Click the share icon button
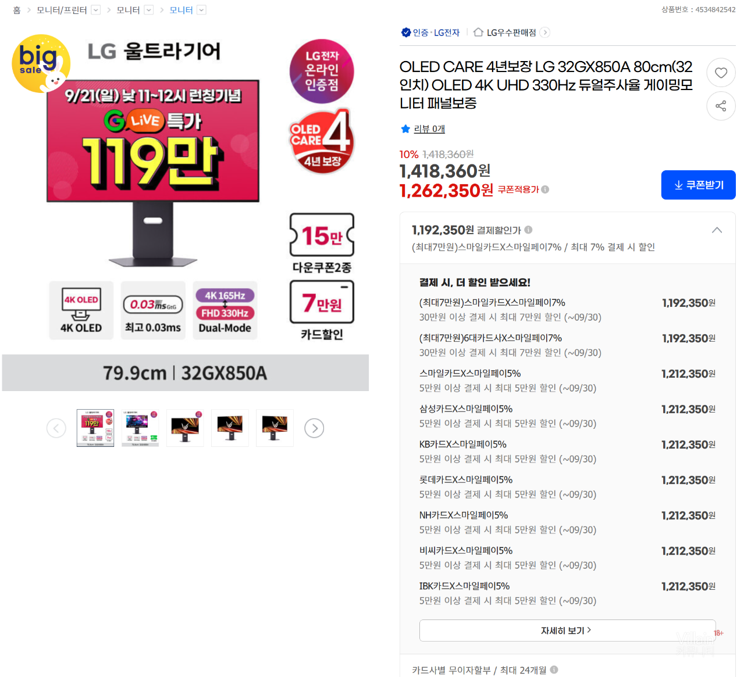Viewport: 744px width, 677px height. pyautogui.click(x=721, y=106)
